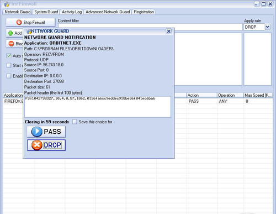The height and width of the screenshot is (214, 276).
Task: Click the Protocol UDP line
Action: 36,60
